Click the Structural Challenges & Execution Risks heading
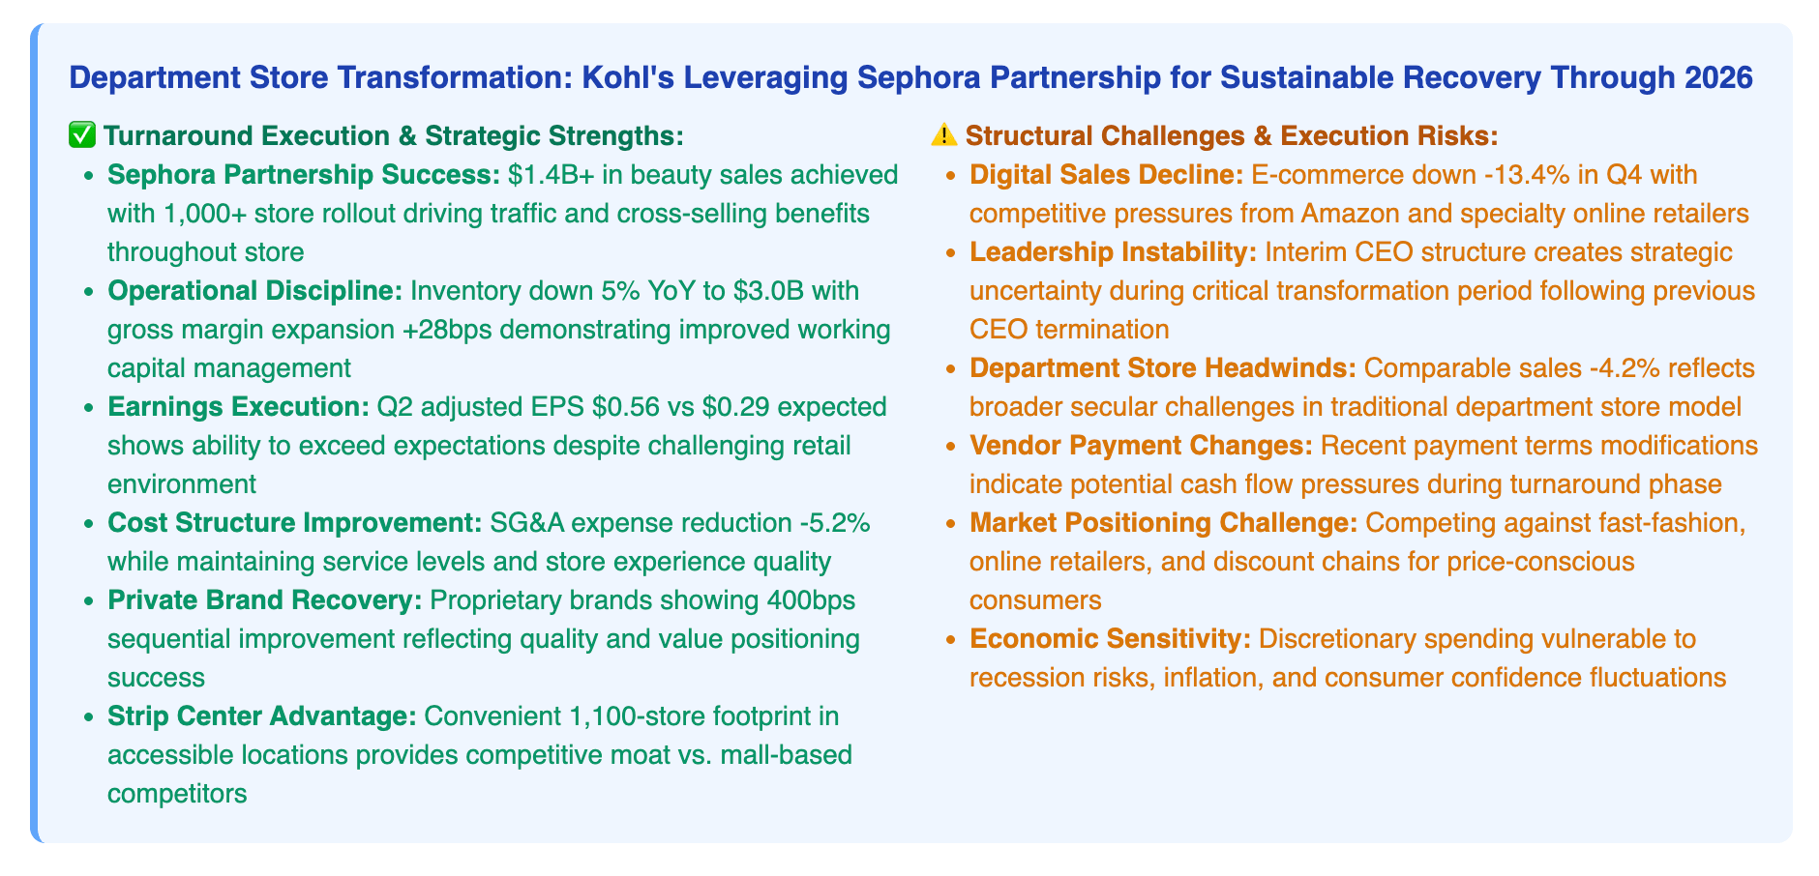 pos(1232,136)
